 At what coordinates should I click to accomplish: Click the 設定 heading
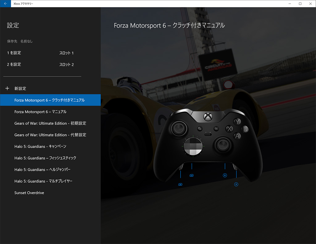(x=13, y=25)
